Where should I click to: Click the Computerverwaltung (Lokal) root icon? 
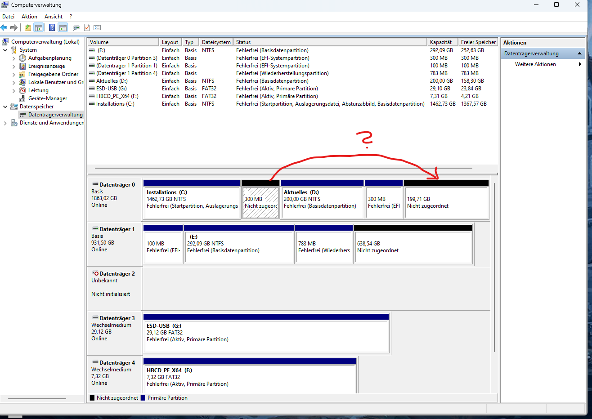(x=5, y=42)
